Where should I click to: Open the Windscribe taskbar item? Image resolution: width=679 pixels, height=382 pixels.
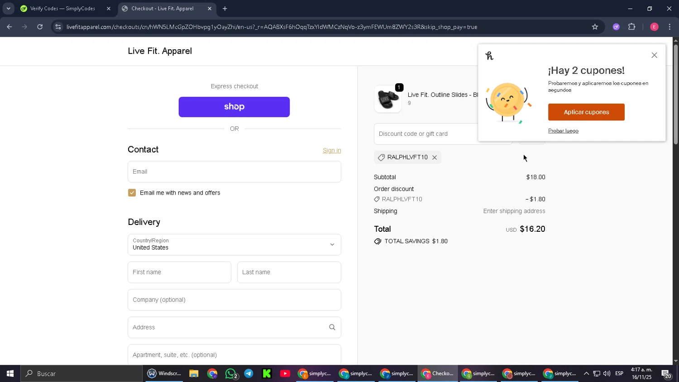tap(164, 373)
